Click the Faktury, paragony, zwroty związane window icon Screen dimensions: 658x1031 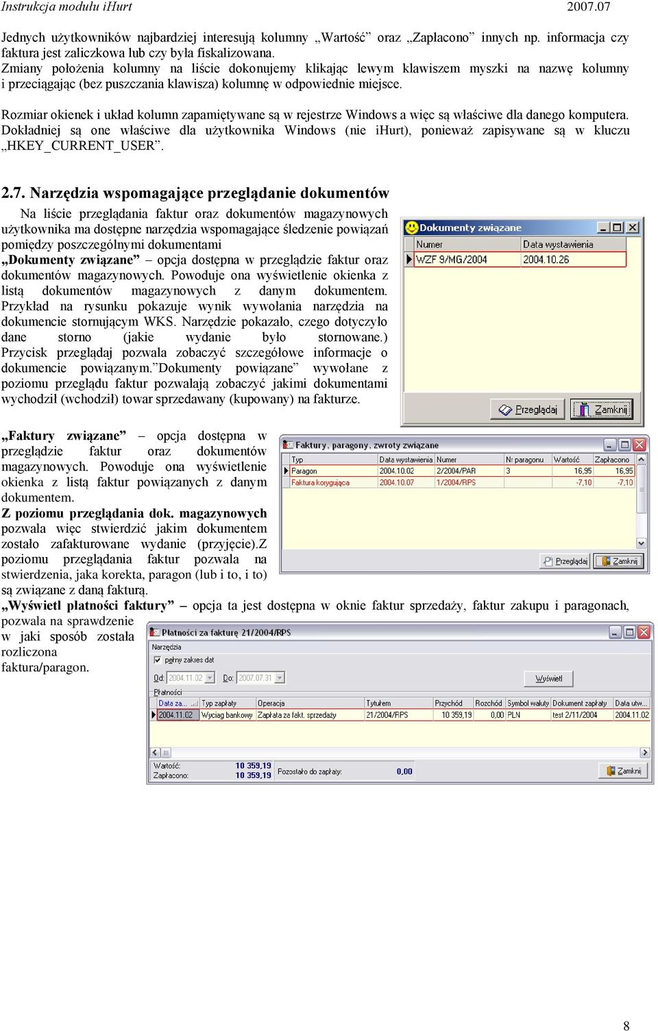coord(289,445)
